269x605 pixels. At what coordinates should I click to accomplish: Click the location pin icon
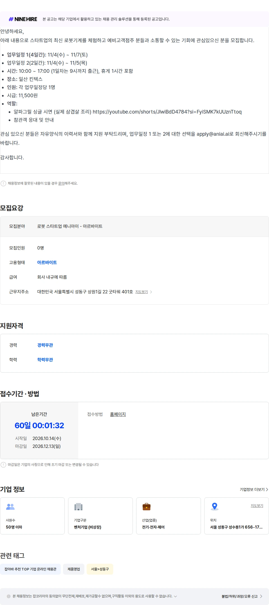[215, 506]
